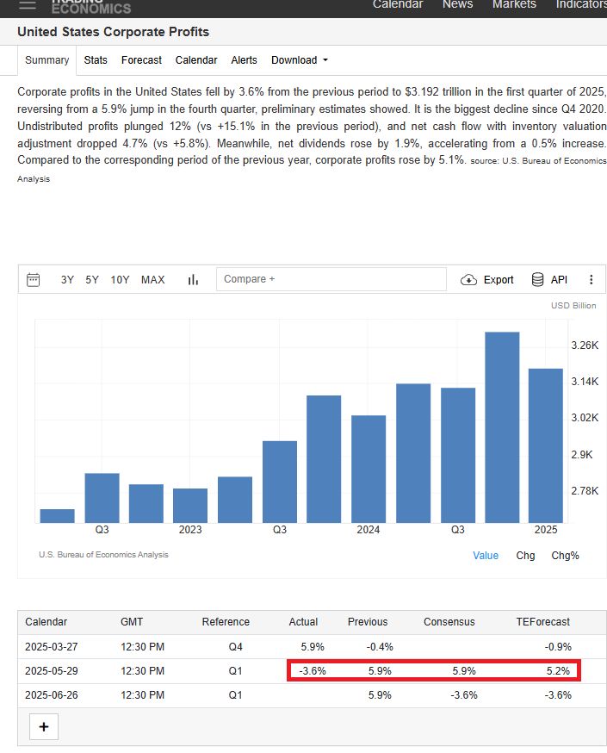Click the -0.9% TEForecast value
This screenshot has height=753, width=607.
click(558, 647)
